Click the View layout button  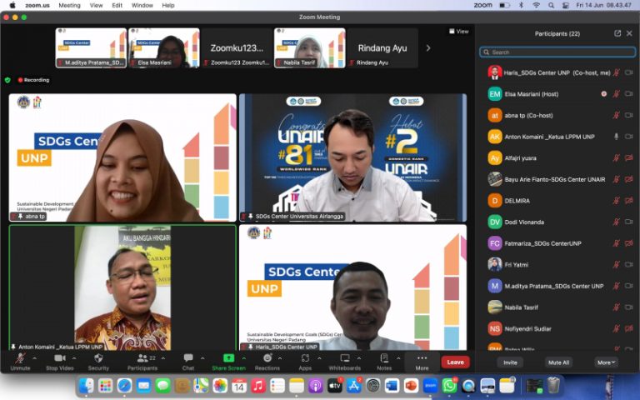point(459,32)
